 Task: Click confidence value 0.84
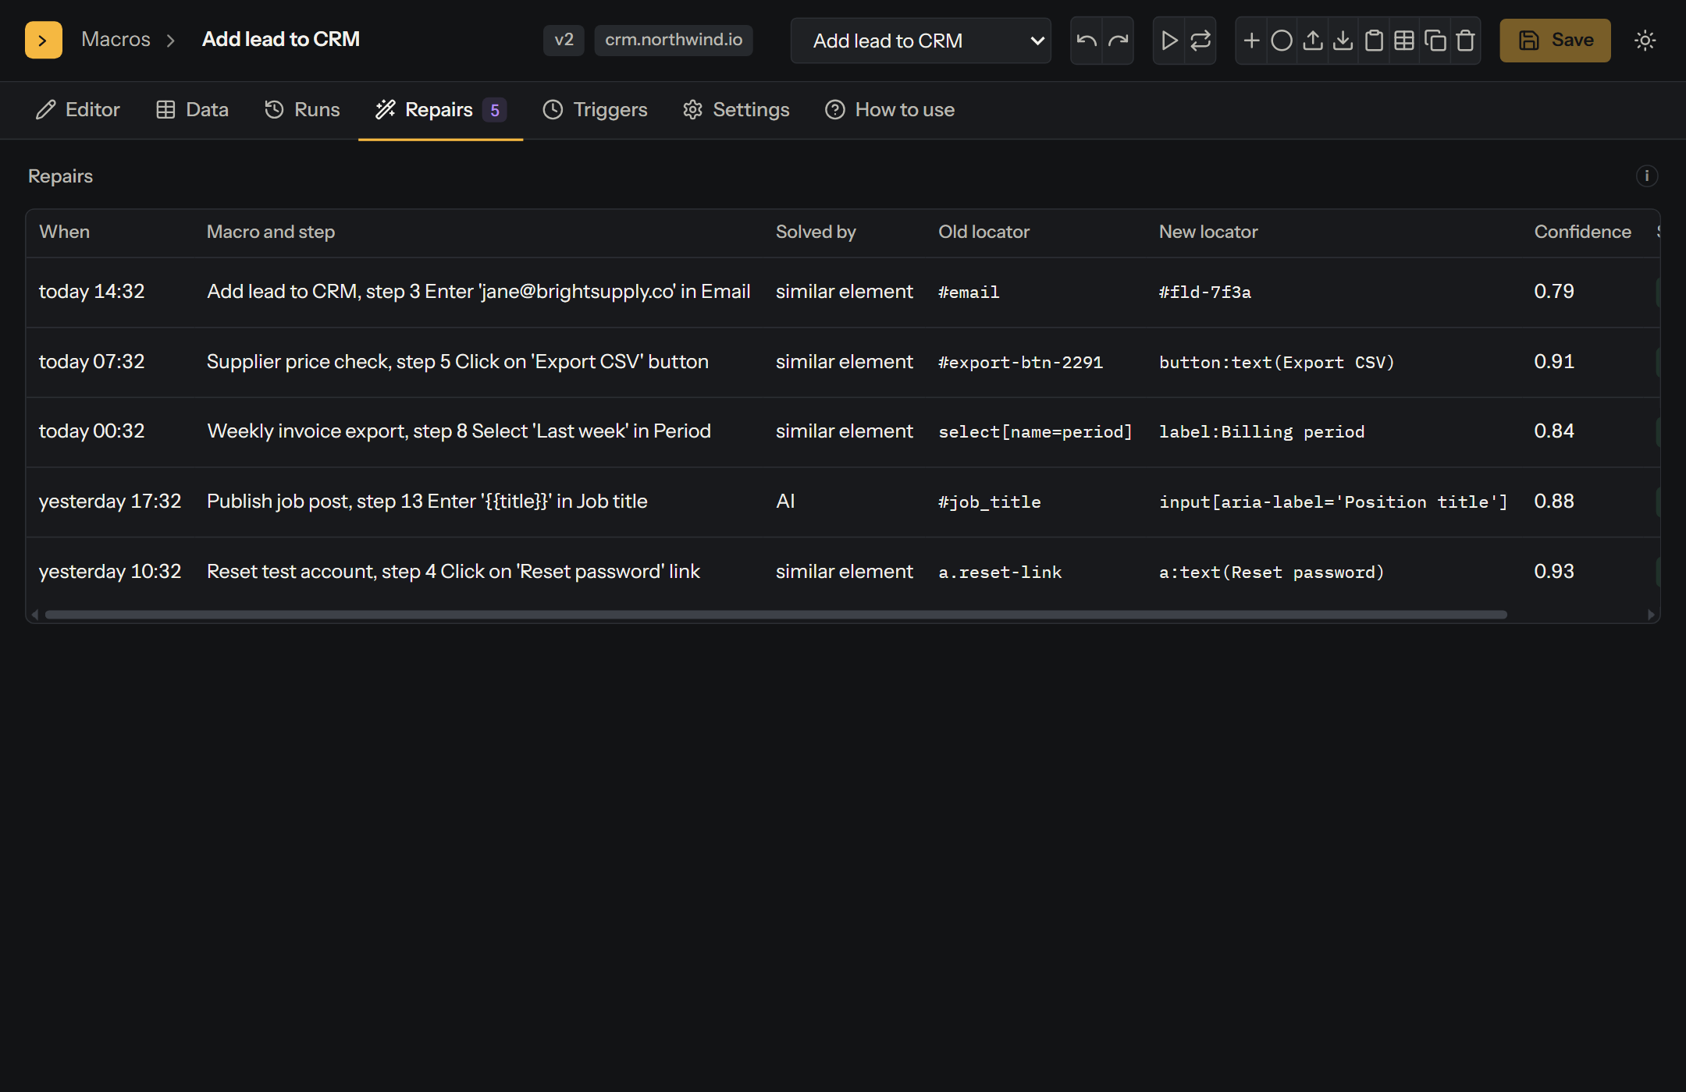click(x=1554, y=431)
